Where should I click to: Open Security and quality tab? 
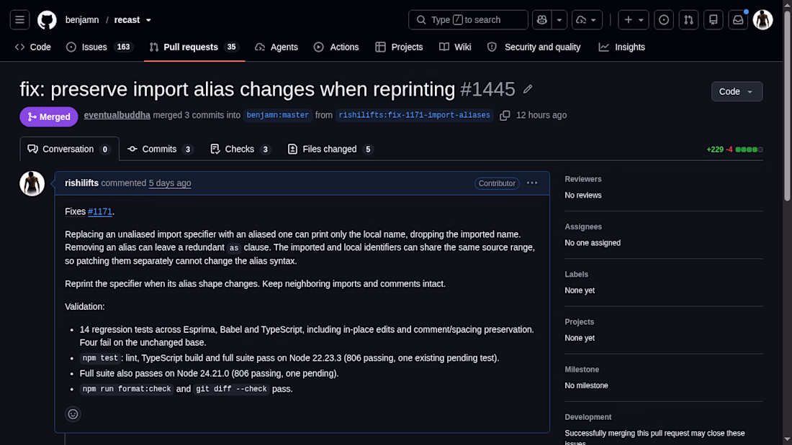(x=534, y=47)
